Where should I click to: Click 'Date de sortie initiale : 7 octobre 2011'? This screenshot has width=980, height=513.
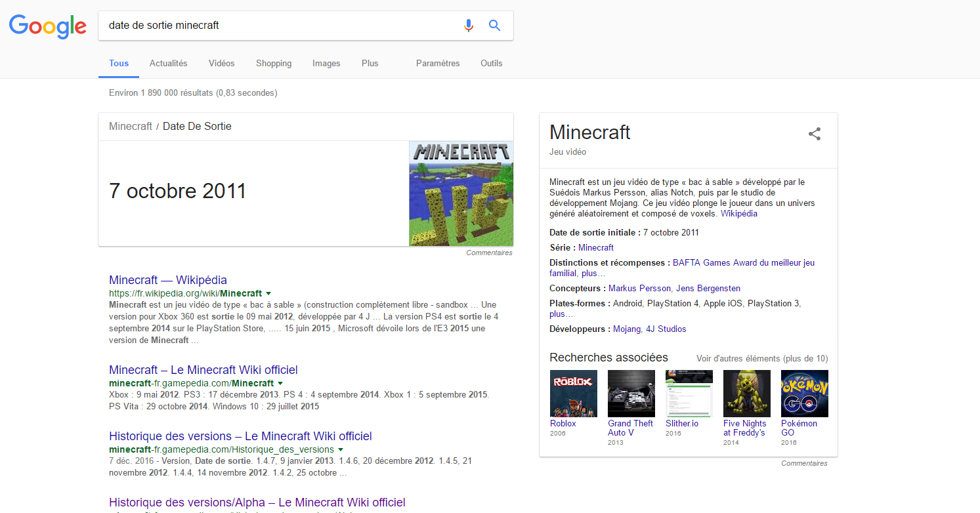point(624,232)
